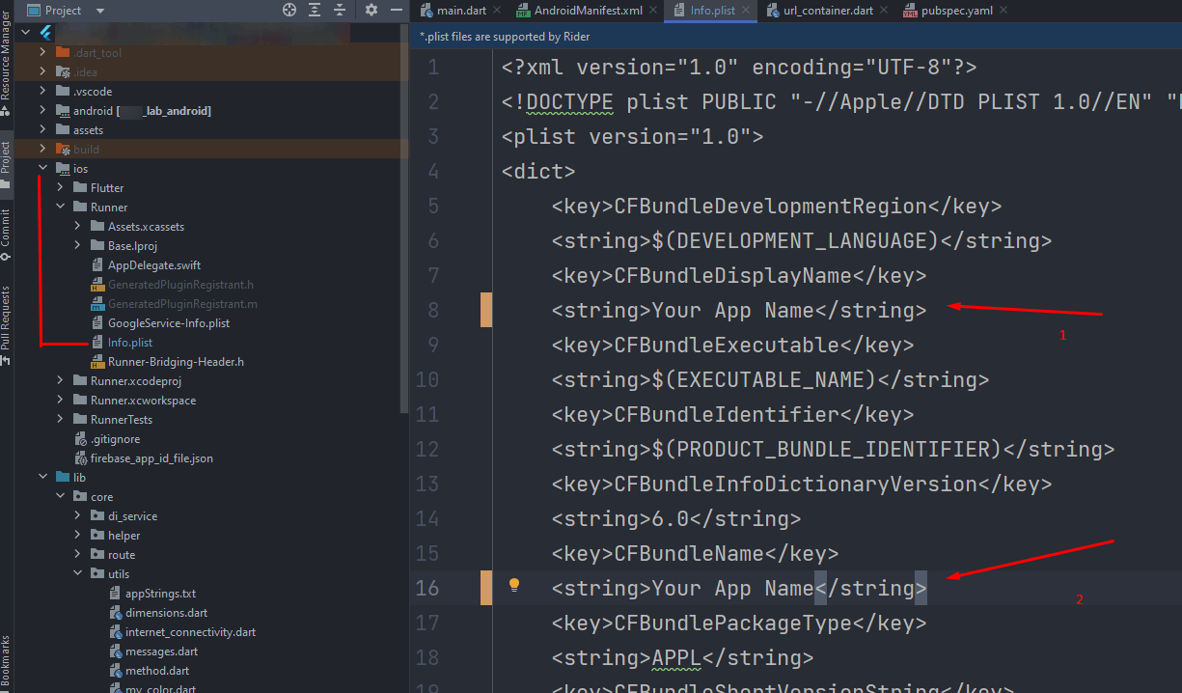Collapse the ios folder
Image resolution: width=1182 pixels, height=693 pixels.
tap(42, 169)
